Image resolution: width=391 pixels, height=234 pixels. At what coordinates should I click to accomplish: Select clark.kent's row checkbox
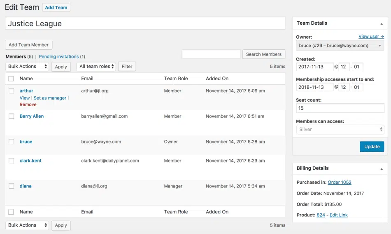[x=11, y=161]
